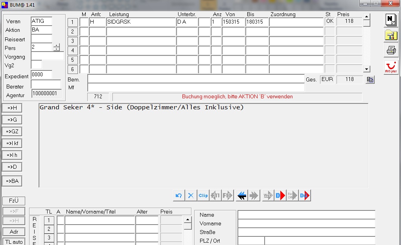Click the FzÜ button
This screenshot has width=401, height=245.
pos(14,201)
